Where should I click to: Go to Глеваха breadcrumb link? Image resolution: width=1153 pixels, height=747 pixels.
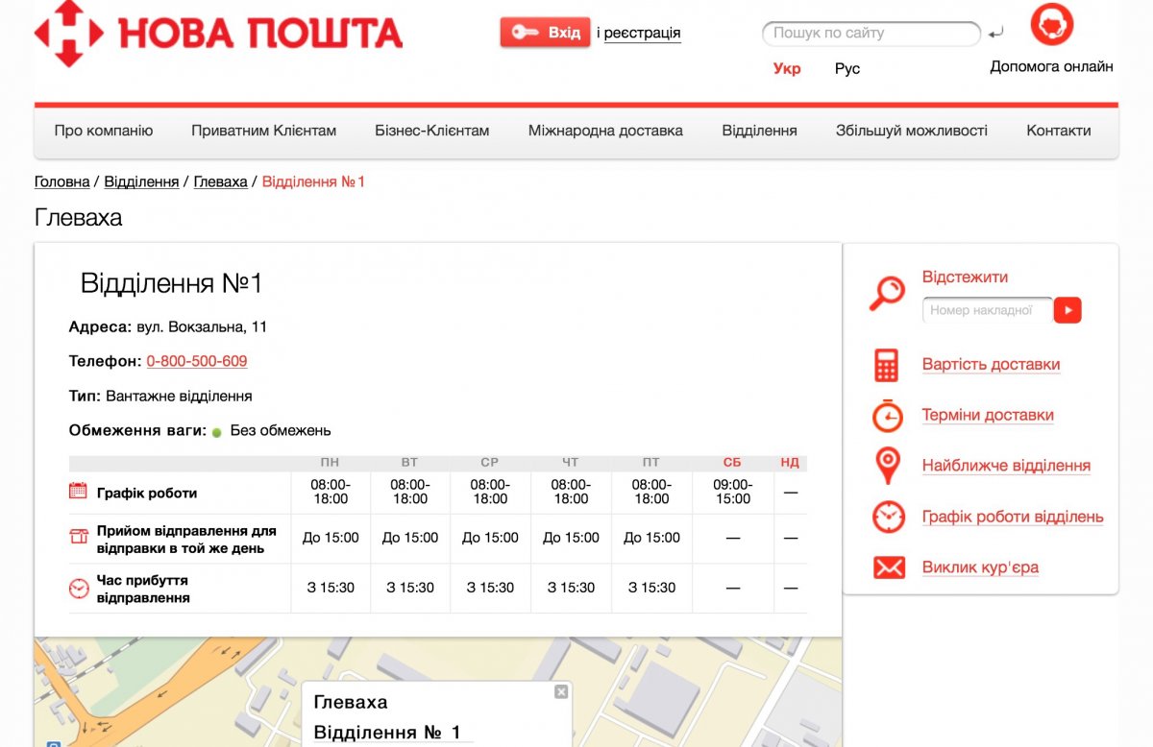pos(220,181)
